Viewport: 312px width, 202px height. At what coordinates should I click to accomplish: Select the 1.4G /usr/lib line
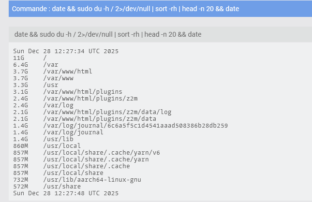click(44, 139)
